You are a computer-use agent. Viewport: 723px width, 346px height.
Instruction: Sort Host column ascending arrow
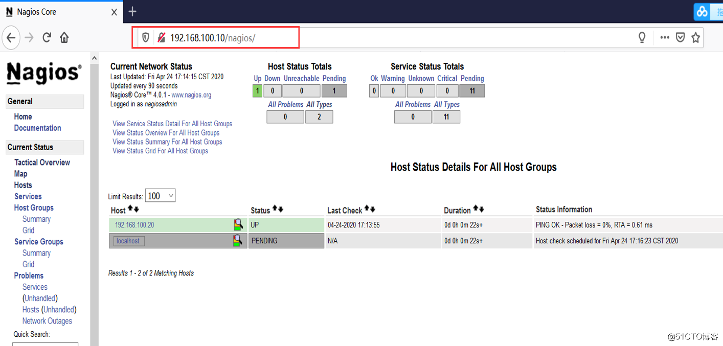coord(130,209)
